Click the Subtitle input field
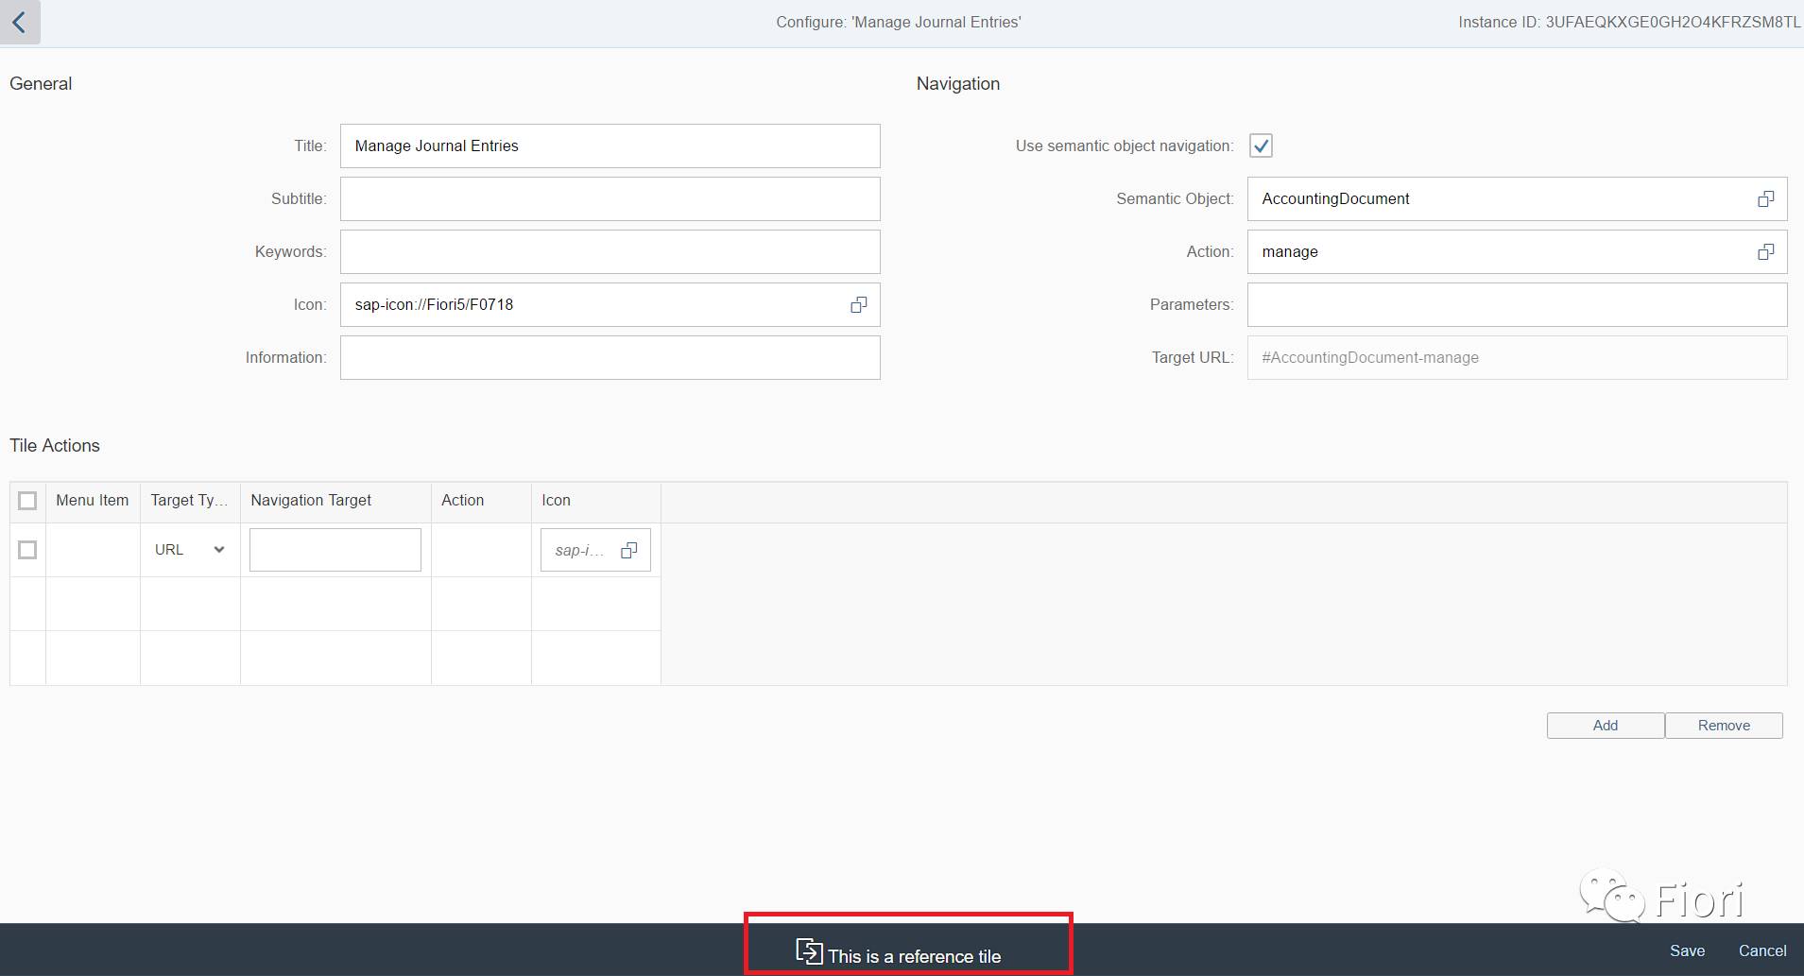The height and width of the screenshot is (976, 1804). pyautogui.click(x=610, y=198)
